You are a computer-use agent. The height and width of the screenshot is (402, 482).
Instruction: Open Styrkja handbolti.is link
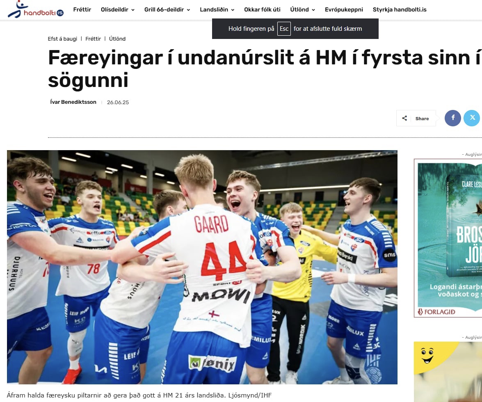(399, 9)
